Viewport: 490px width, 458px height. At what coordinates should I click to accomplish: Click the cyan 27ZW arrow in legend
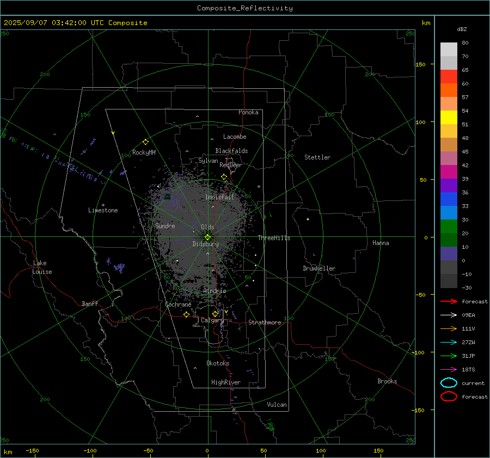pos(449,343)
